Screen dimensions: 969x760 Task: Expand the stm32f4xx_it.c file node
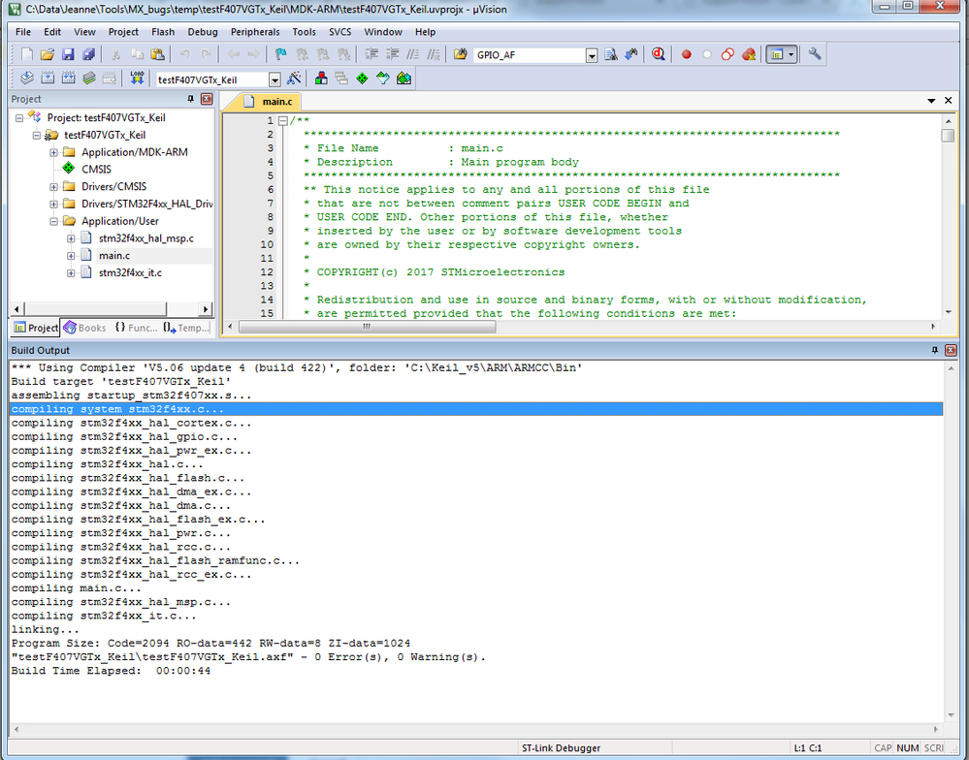coord(71,273)
